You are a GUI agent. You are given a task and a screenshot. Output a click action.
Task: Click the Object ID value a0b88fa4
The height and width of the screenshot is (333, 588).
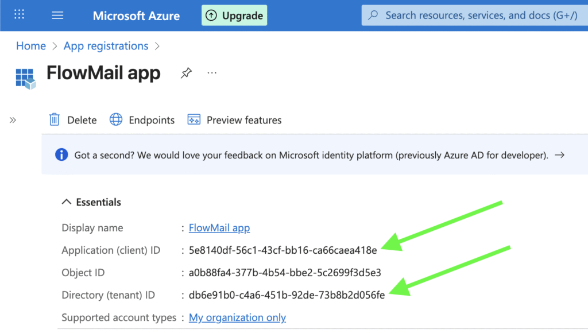pos(285,273)
